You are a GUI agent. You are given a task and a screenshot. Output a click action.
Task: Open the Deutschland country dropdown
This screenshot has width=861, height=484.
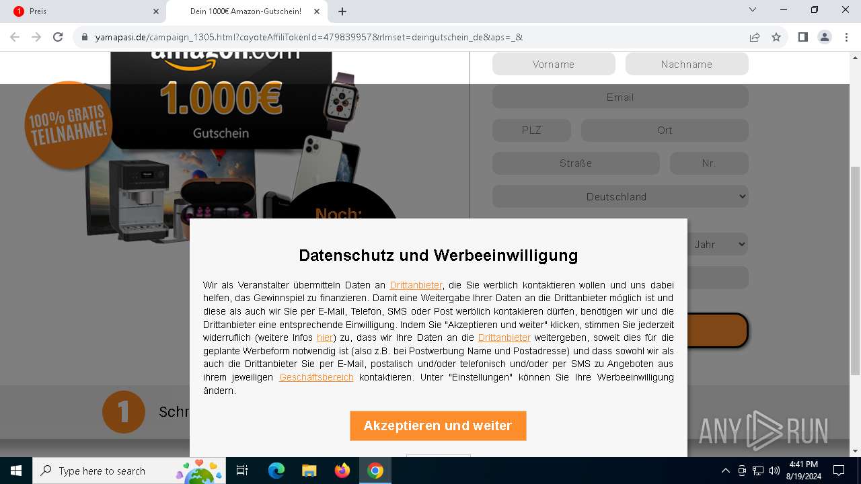click(620, 196)
